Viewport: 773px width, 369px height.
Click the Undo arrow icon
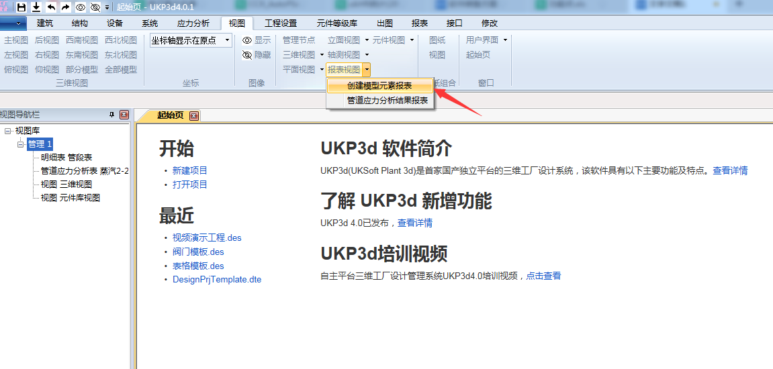(51, 7)
